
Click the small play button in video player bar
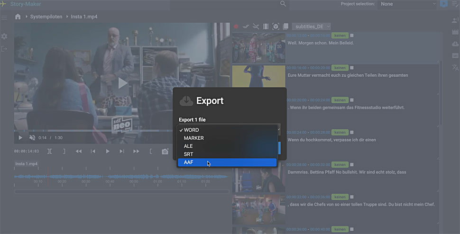pyautogui.click(x=20, y=138)
